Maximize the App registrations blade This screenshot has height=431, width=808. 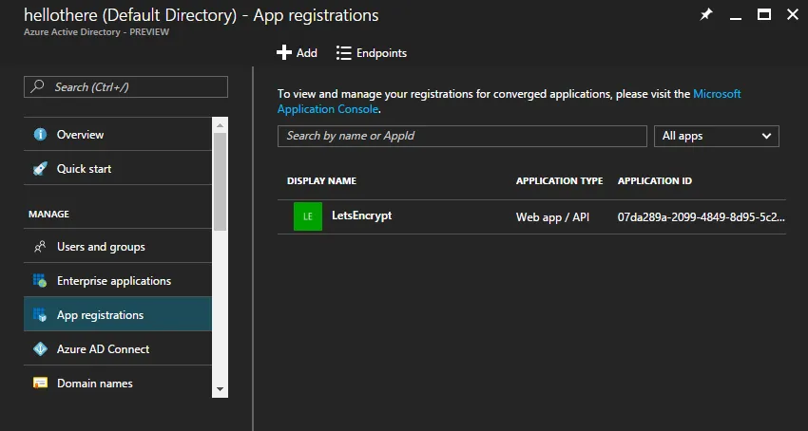click(764, 15)
